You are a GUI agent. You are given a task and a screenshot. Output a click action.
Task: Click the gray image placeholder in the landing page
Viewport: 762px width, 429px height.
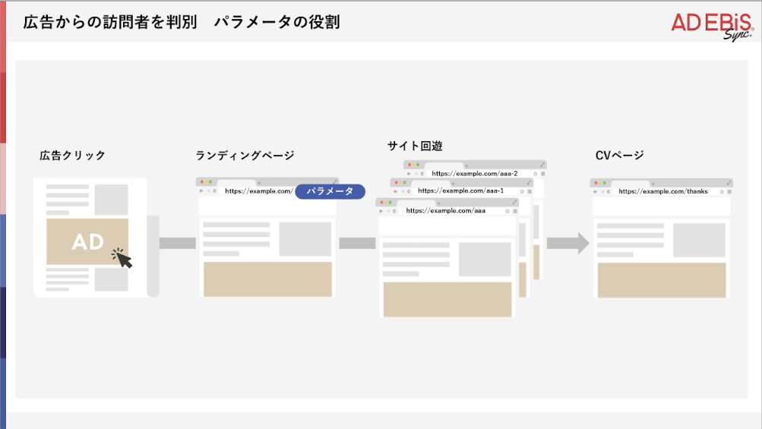[x=305, y=239]
